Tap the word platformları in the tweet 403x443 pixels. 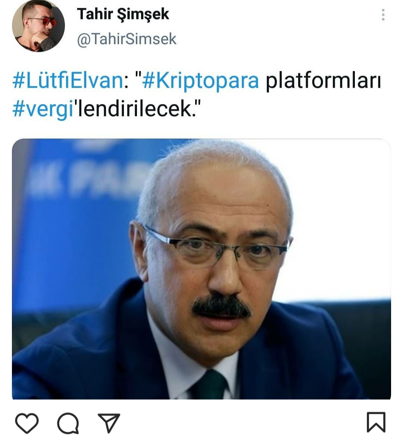coord(324,81)
